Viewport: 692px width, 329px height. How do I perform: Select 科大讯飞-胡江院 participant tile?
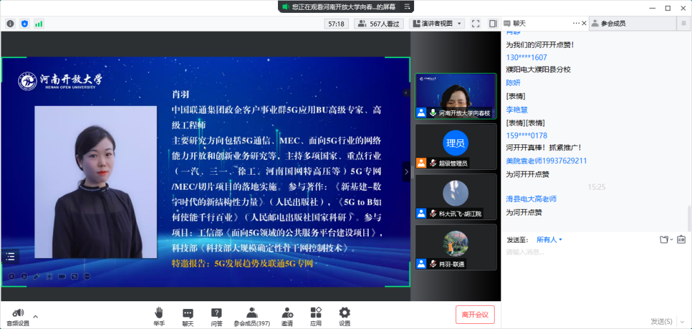click(x=455, y=197)
